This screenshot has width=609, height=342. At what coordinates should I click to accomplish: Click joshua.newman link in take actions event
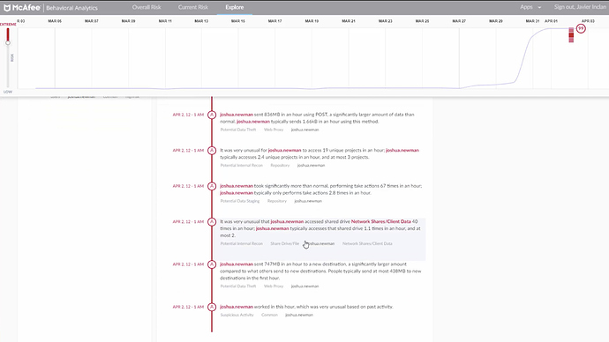[x=237, y=186]
